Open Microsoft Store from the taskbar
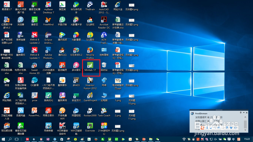This screenshot has height=142, width=253. coord(62,139)
